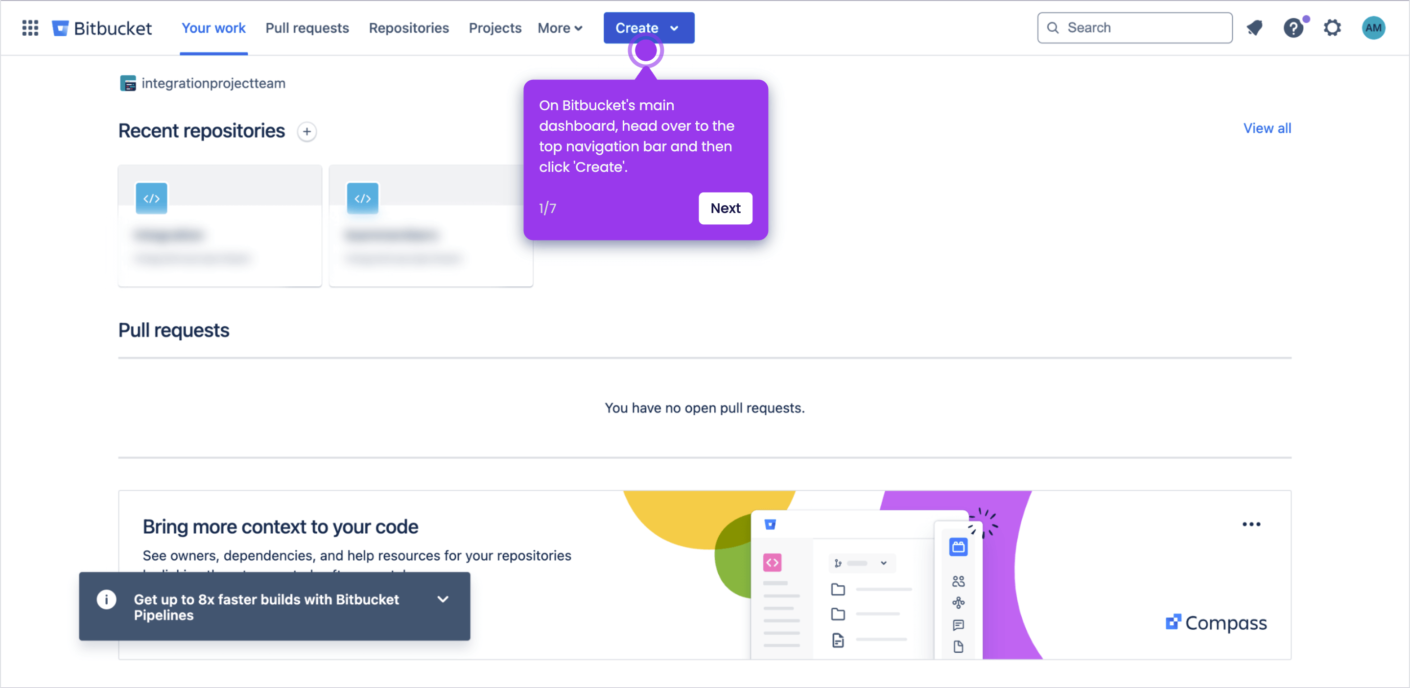Open the Settings gear icon
This screenshot has height=688, width=1410.
click(x=1332, y=28)
